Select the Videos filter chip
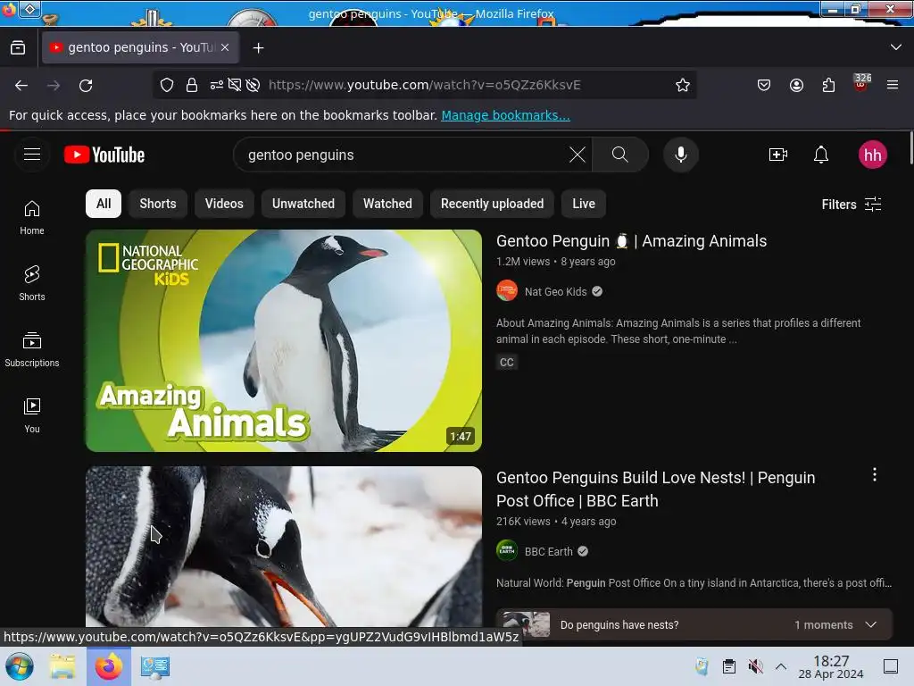The image size is (914, 686). (x=224, y=204)
